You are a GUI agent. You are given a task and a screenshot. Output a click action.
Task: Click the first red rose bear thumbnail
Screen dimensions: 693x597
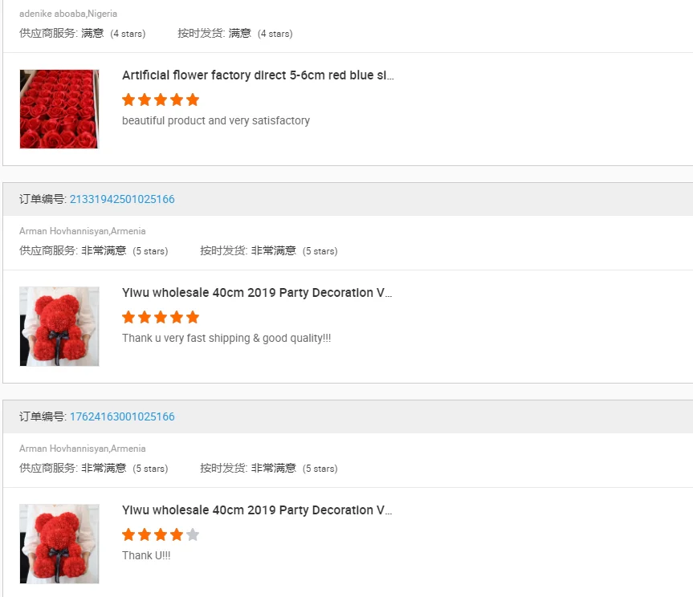59,327
